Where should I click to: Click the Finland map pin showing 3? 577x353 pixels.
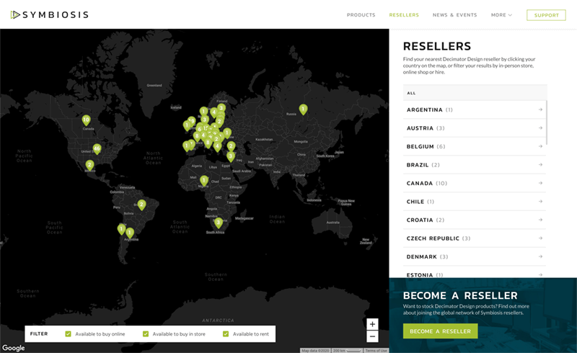pyautogui.click(x=221, y=108)
